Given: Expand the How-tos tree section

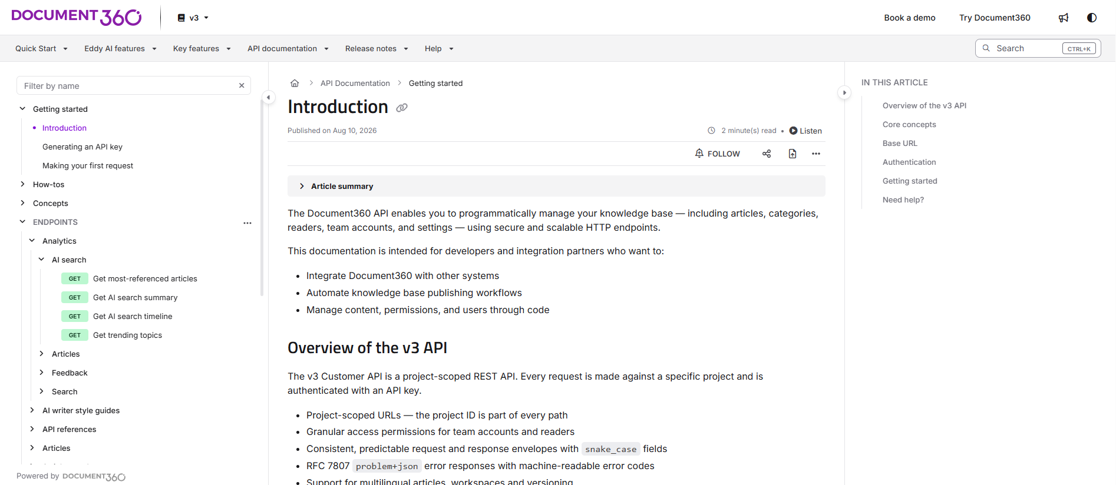Looking at the screenshot, I should click(x=22, y=184).
